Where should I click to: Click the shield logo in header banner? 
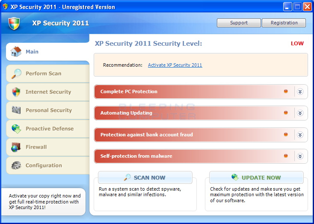coord(14,24)
